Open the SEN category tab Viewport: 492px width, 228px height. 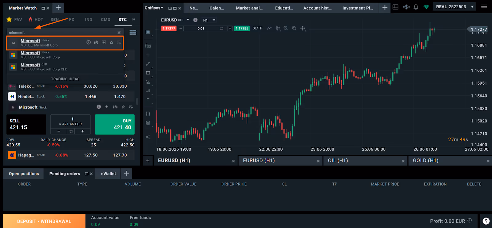click(x=54, y=19)
